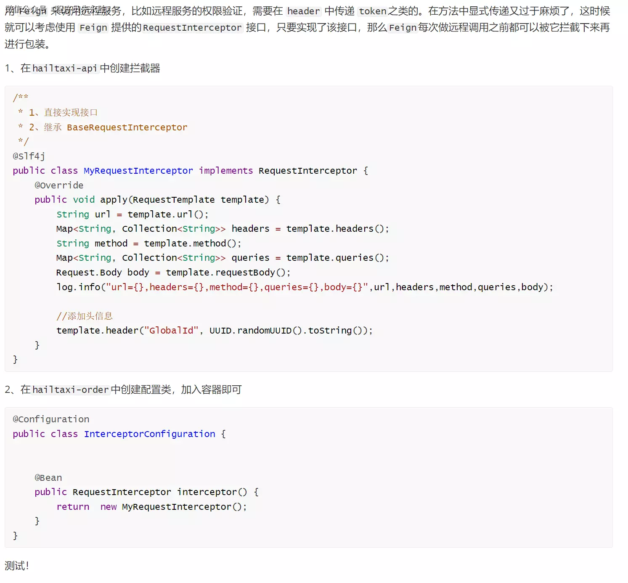Click the log.info format string
This screenshot has height=583, width=628.
(x=237, y=287)
